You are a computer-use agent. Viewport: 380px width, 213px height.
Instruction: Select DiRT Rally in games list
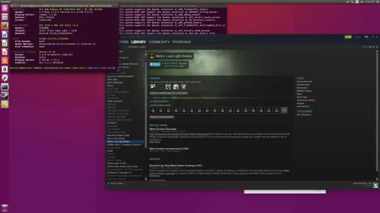coord(112,79)
